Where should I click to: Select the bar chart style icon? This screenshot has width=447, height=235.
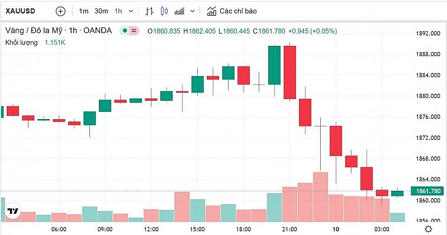(x=149, y=11)
